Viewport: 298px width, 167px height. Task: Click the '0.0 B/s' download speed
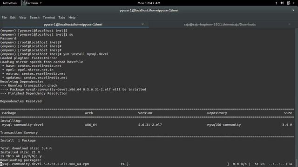(239, 164)
